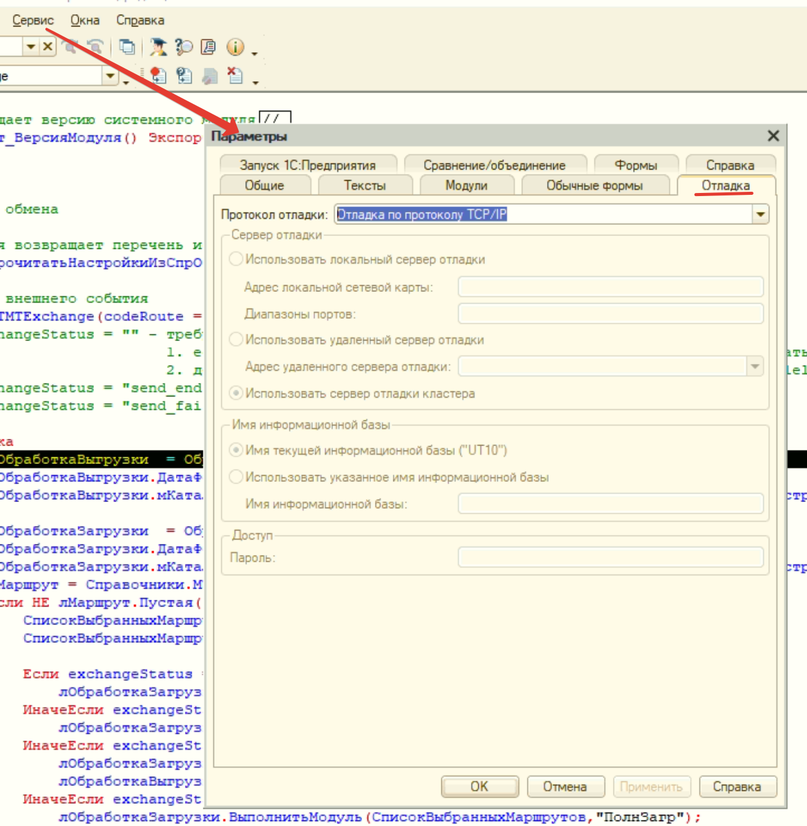The width and height of the screenshot is (807, 826).
Task: Open the Окна menu
Action: pos(85,20)
